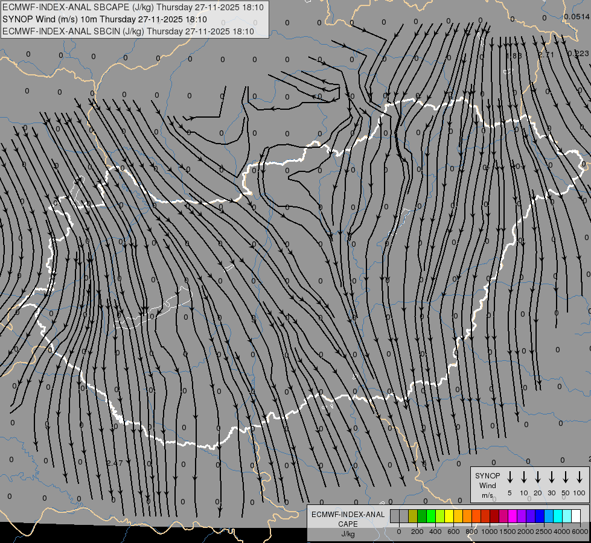Click the 0.223 CAPE value on map
The width and height of the screenshot is (591, 543).
tap(578, 54)
